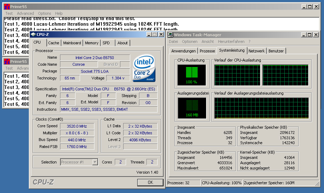
Task: Click the Windows Task-Manager title bar icon
Action: click(x=171, y=35)
